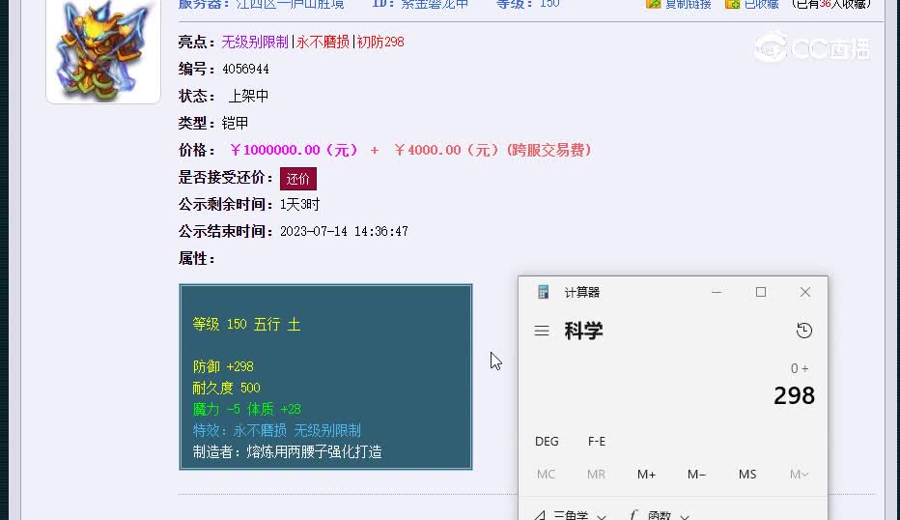Click the 科学 calculator mode title
Screen dimensions: 900x520
click(583, 331)
